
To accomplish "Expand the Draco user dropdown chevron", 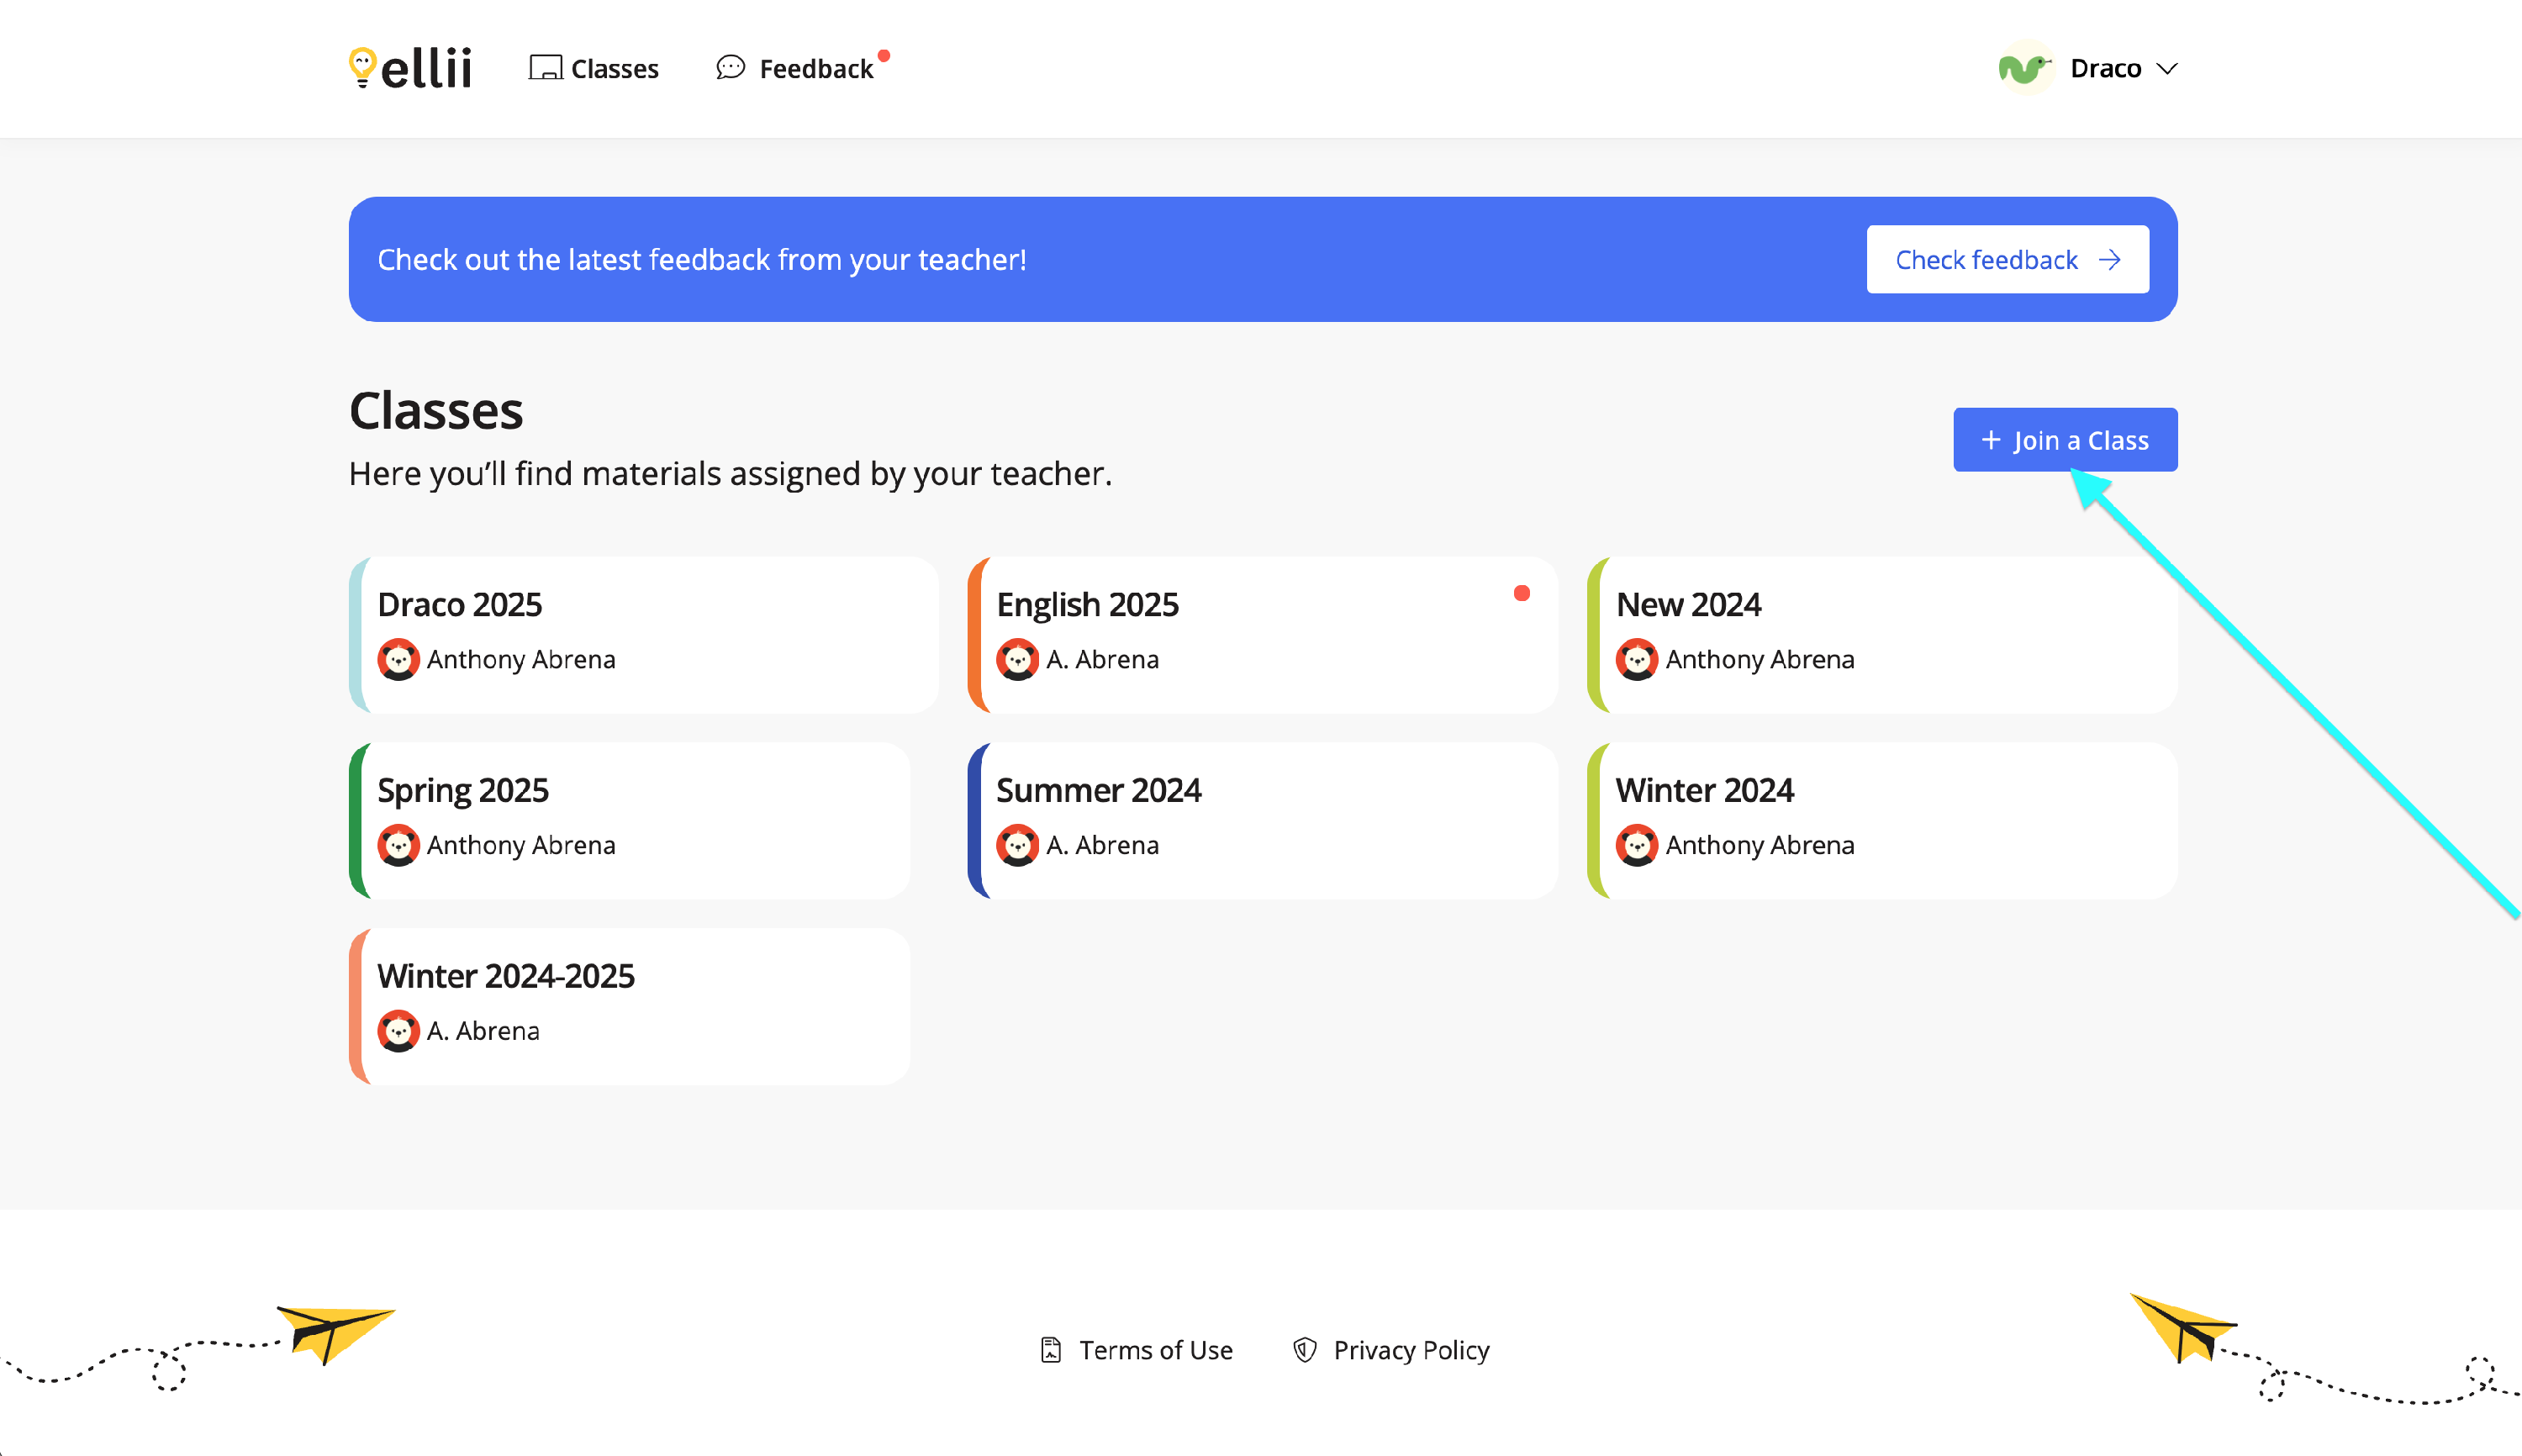I will point(2167,69).
